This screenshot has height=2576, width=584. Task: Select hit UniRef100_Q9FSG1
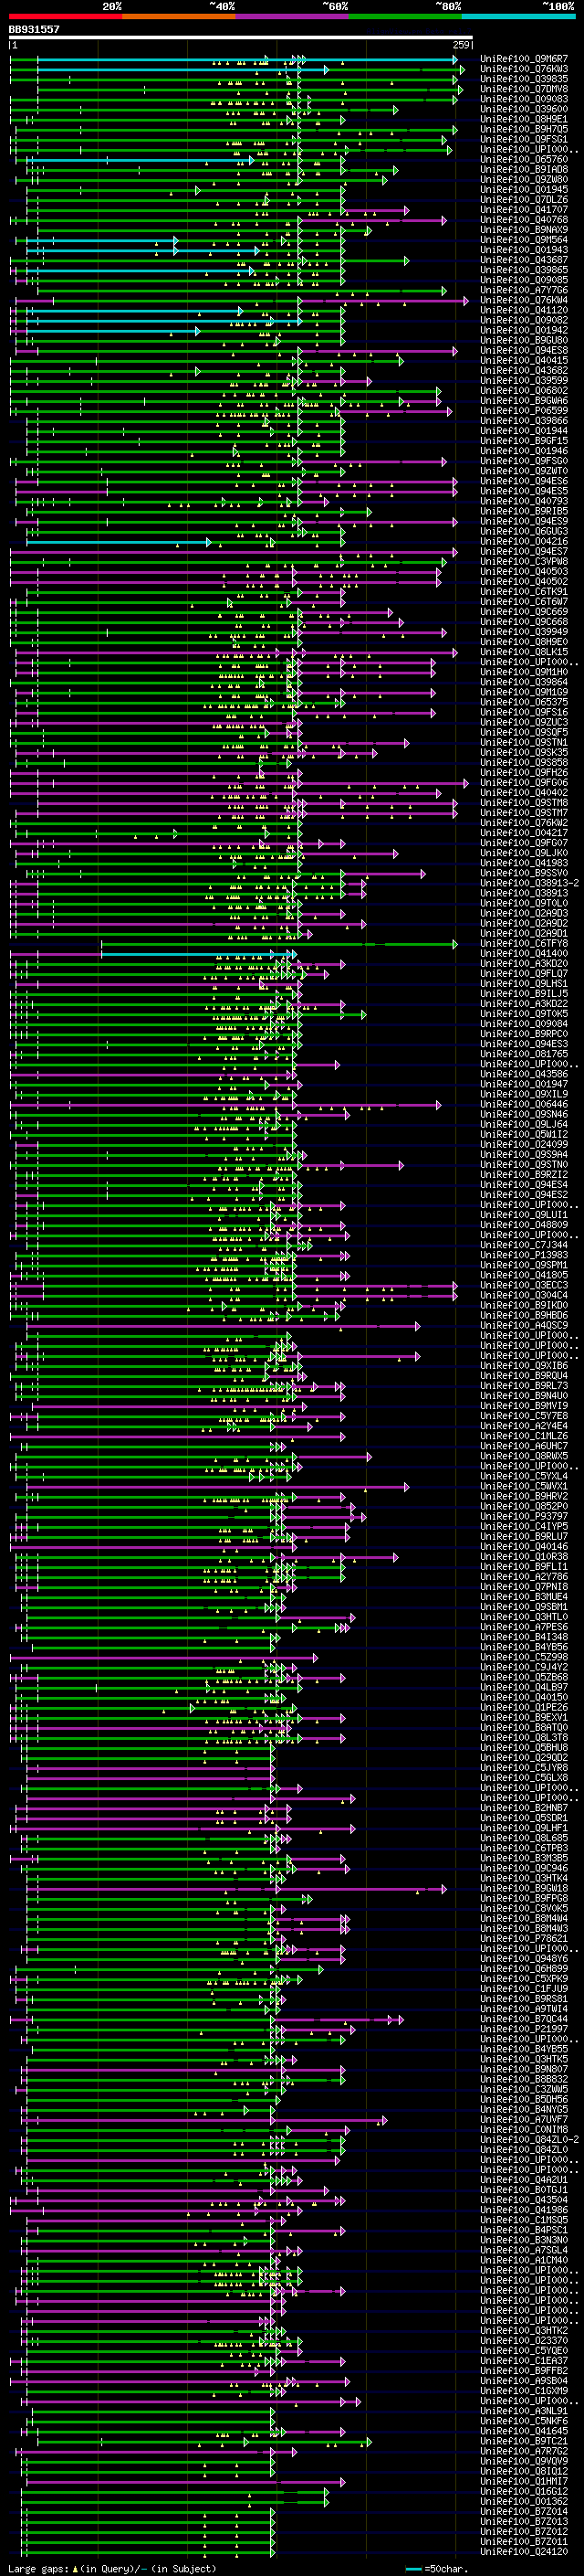pos(524,139)
